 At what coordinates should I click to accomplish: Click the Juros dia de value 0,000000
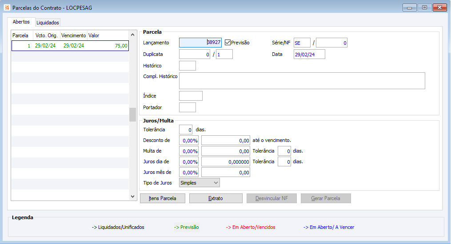226,161
